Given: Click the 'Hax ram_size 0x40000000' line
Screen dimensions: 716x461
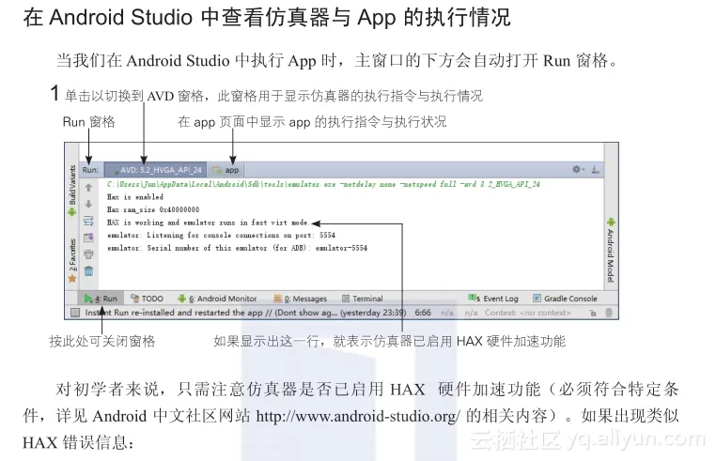Looking at the screenshot, I should (x=153, y=210).
